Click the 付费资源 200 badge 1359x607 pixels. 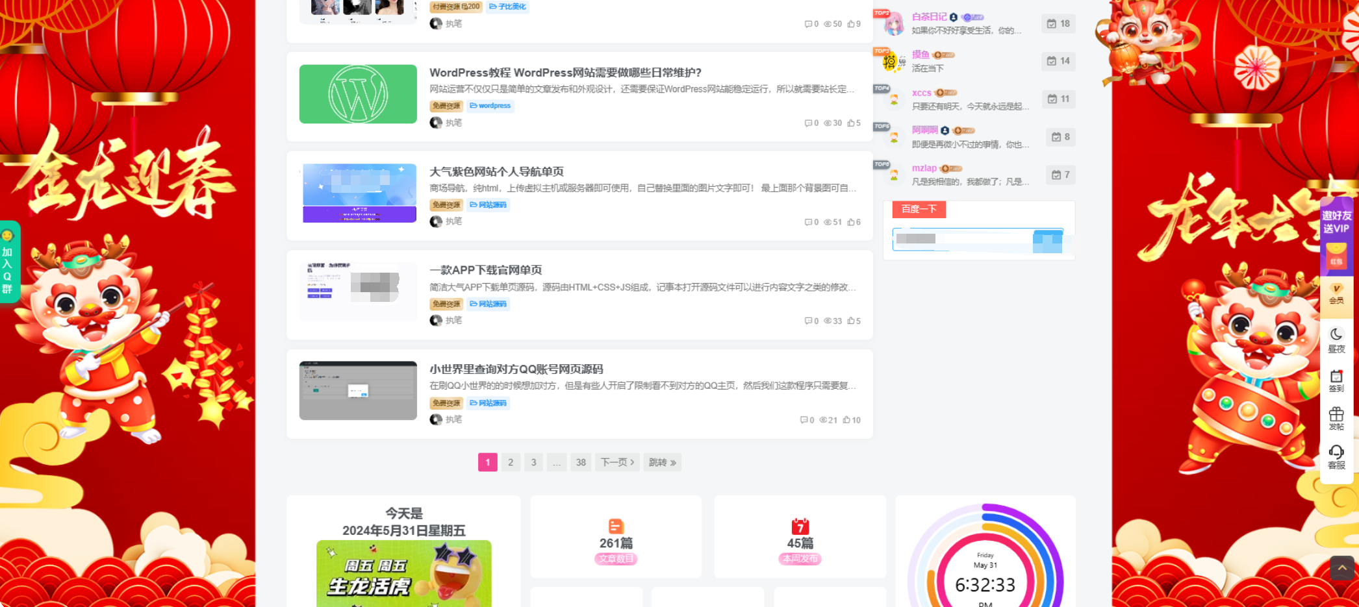coord(456,6)
